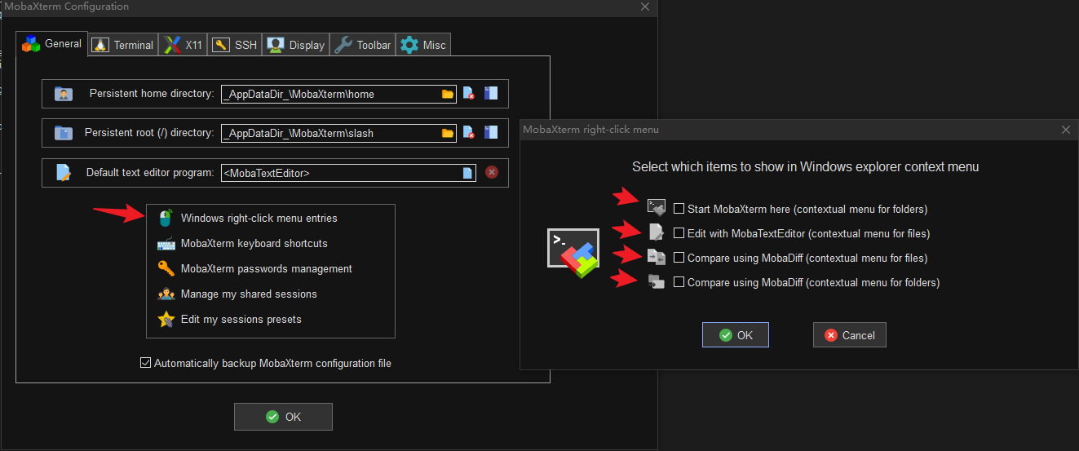Go to the Display tab
The width and height of the screenshot is (1079, 451).
[296, 45]
